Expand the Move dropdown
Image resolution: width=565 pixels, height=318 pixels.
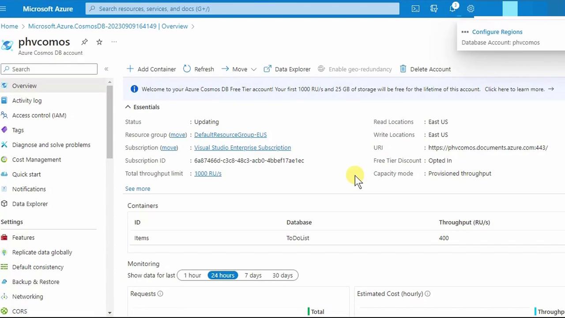(253, 69)
